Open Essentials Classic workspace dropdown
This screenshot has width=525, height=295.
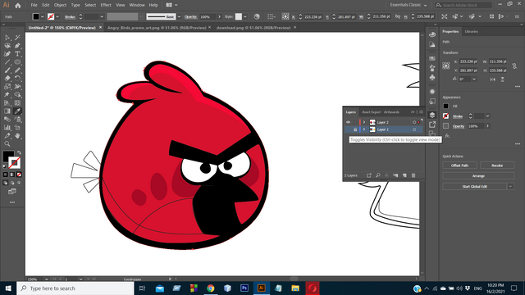click(409, 5)
